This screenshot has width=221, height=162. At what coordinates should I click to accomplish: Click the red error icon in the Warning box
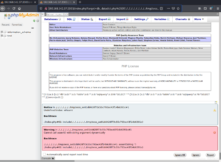[215, 133]
